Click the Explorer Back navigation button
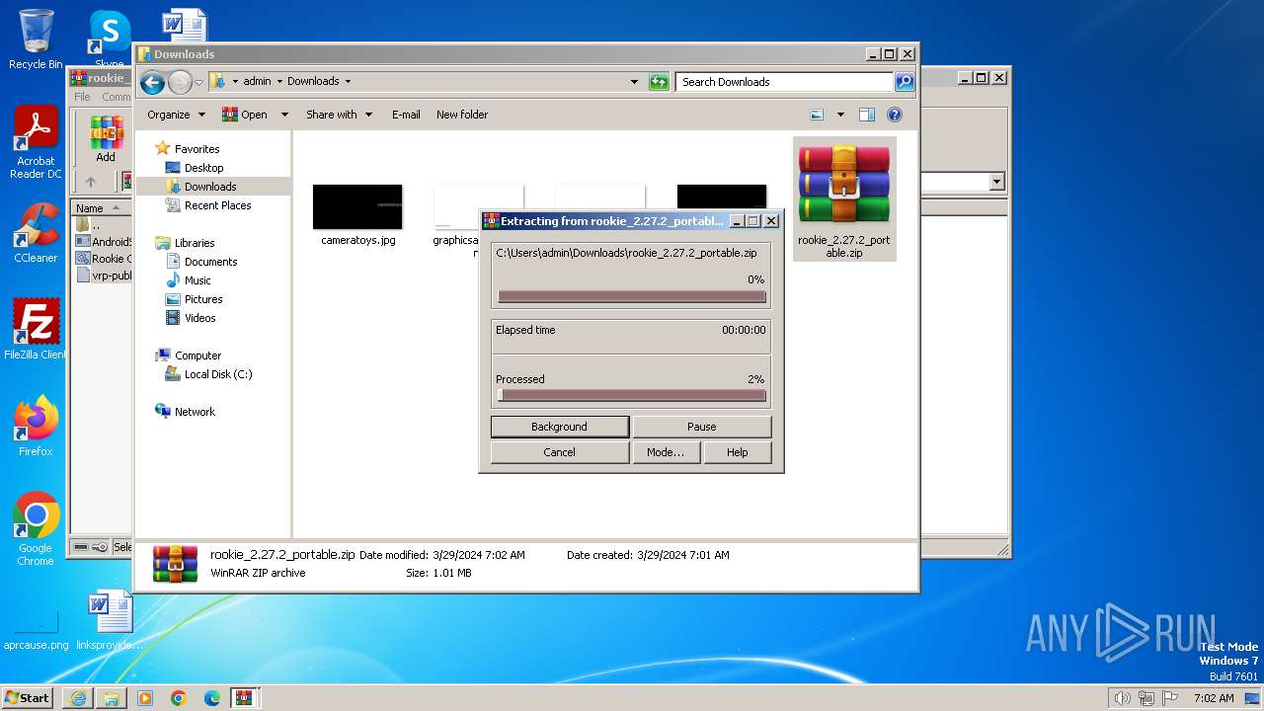The height and width of the screenshot is (711, 1264). [152, 82]
